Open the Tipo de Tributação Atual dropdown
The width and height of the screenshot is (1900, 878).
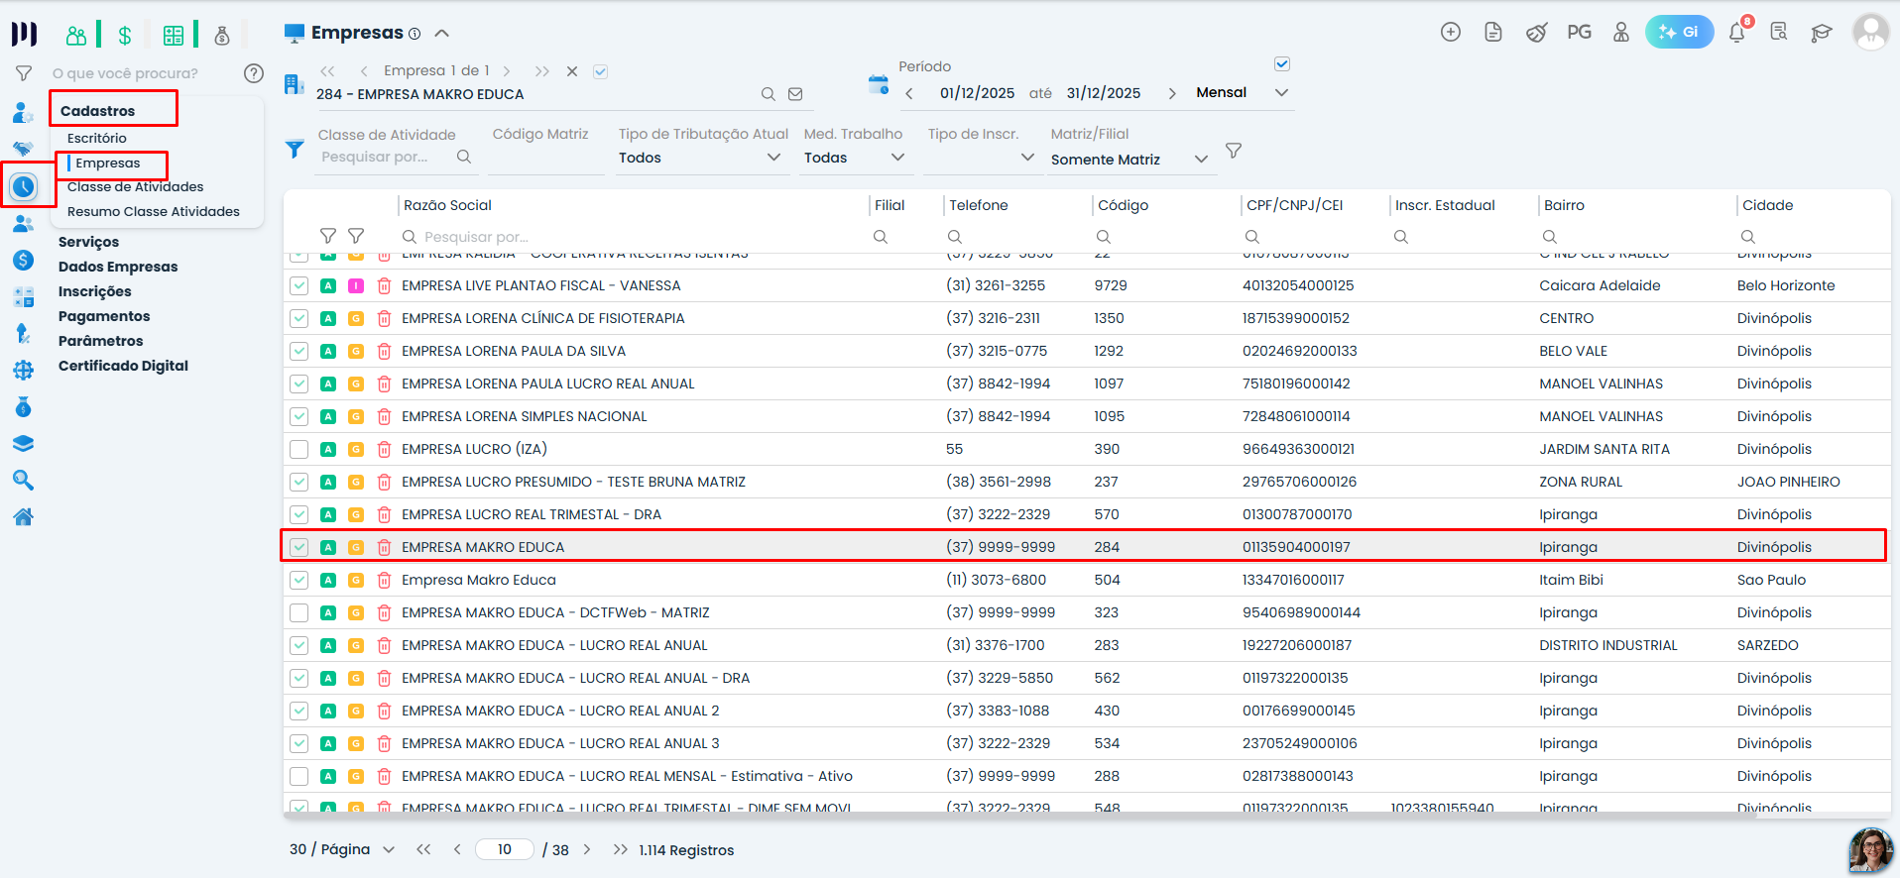[701, 158]
